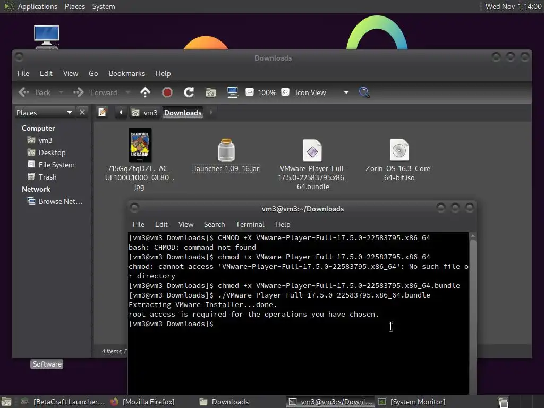Open View menu in Downloads window
Screen dimensions: 544x408
click(71, 73)
